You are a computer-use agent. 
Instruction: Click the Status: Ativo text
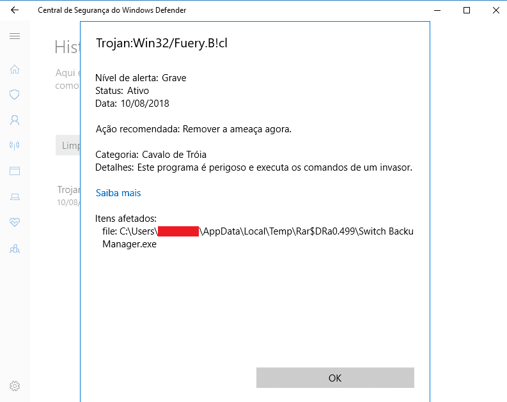[x=122, y=91]
